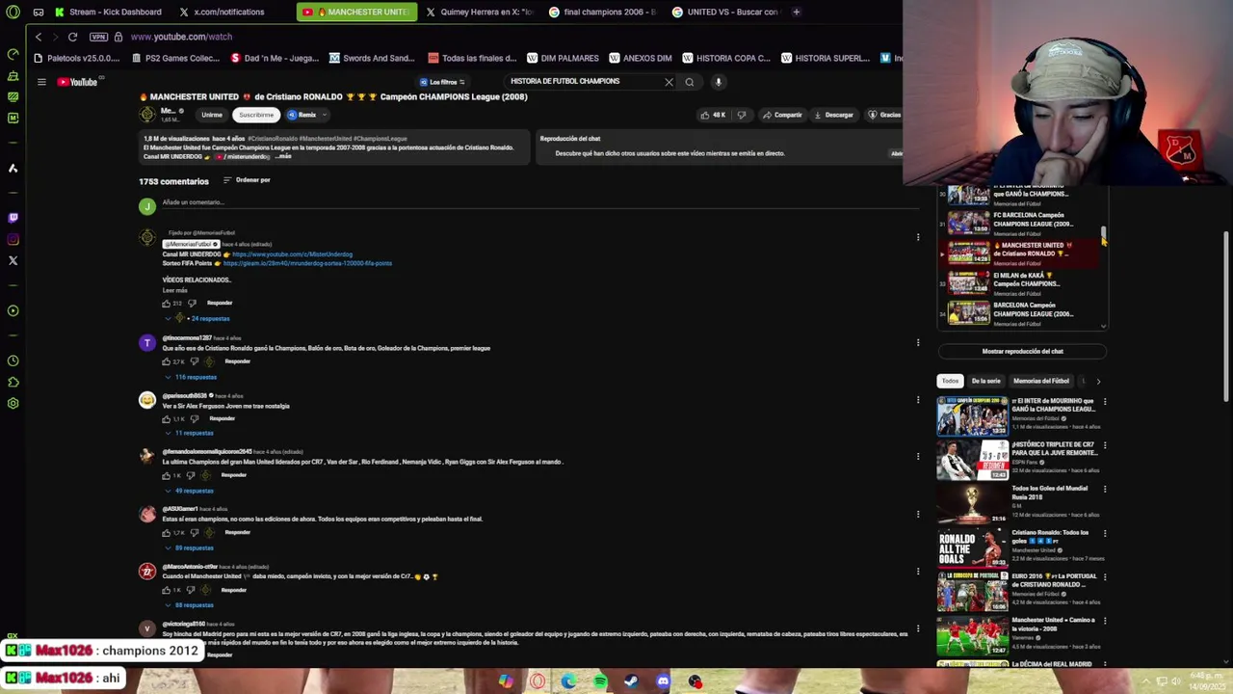Like the pinned MemoriasFutbol comment
Image resolution: width=1233 pixels, height=694 pixels.
167,303
